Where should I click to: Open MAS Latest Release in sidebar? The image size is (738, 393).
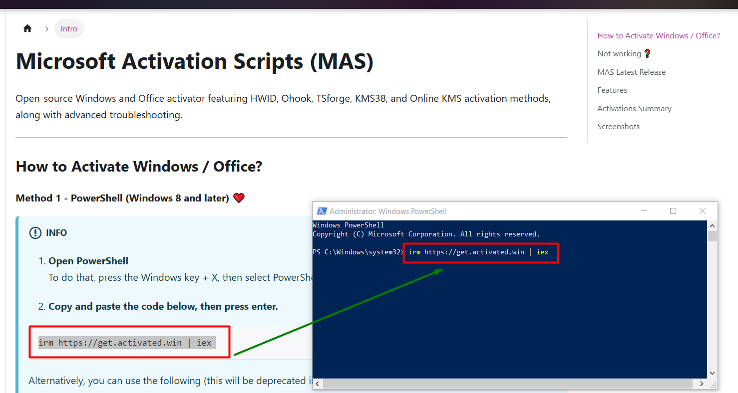(631, 72)
